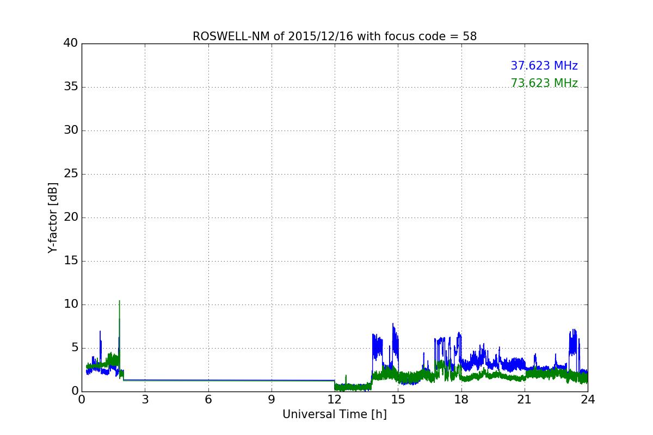The height and width of the screenshot is (435, 653).
Task: Click the y-axis tick label 40
Action: click(x=71, y=43)
